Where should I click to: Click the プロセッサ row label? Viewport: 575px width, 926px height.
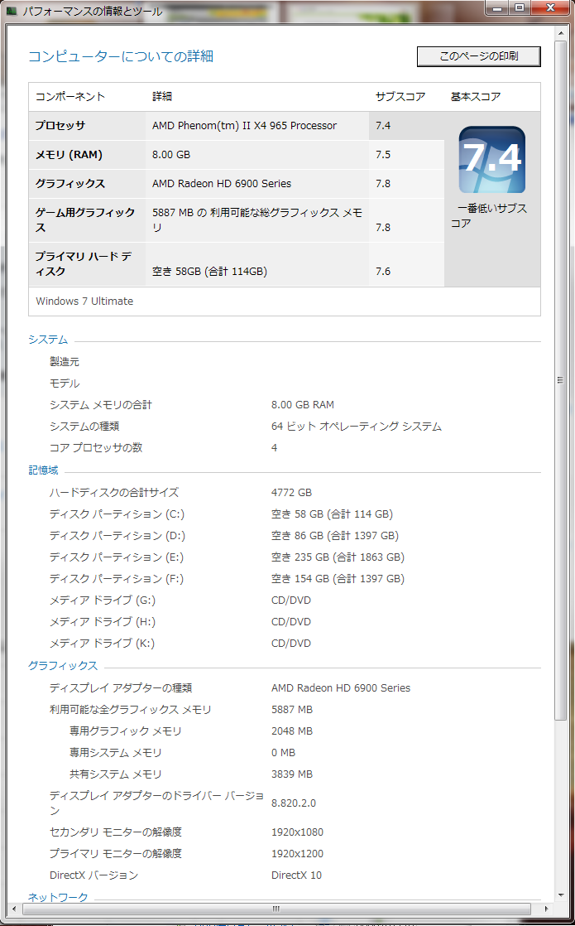60,126
